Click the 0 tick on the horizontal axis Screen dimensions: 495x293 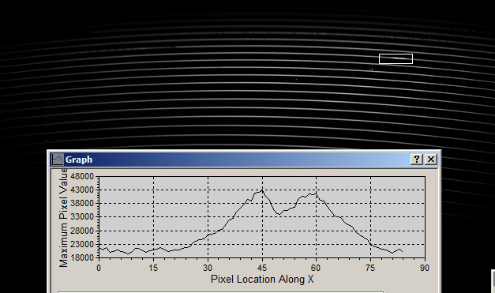click(99, 268)
